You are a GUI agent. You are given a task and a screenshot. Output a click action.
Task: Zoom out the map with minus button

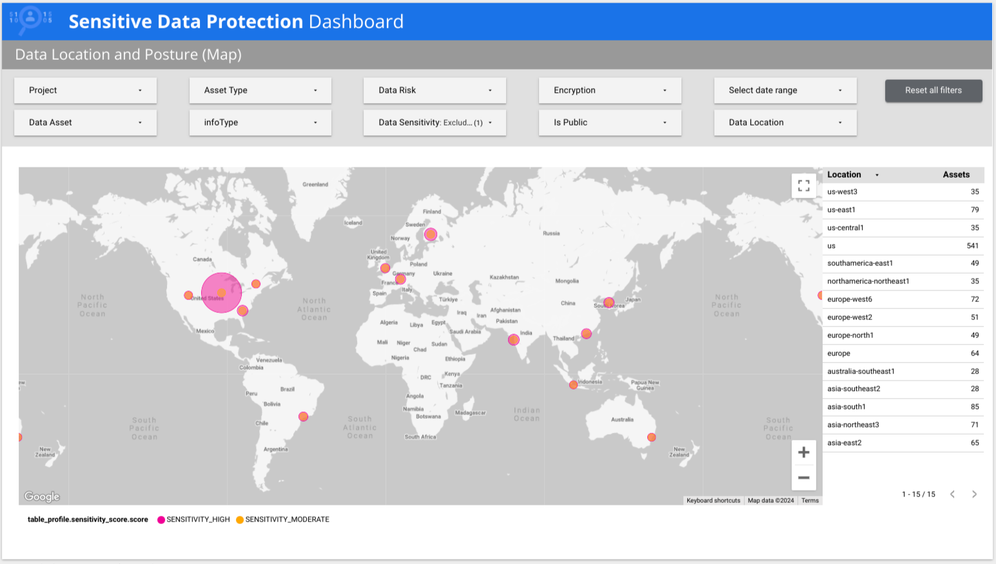(803, 478)
